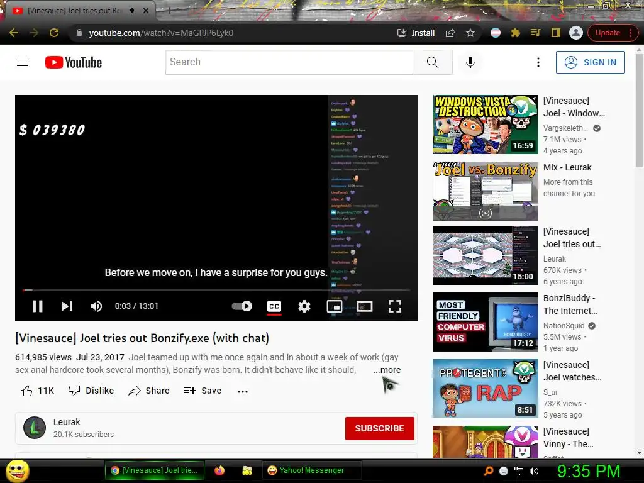The image size is (644, 483).
Task: Open YouTube settings three-dot menu
Action: pos(538,62)
